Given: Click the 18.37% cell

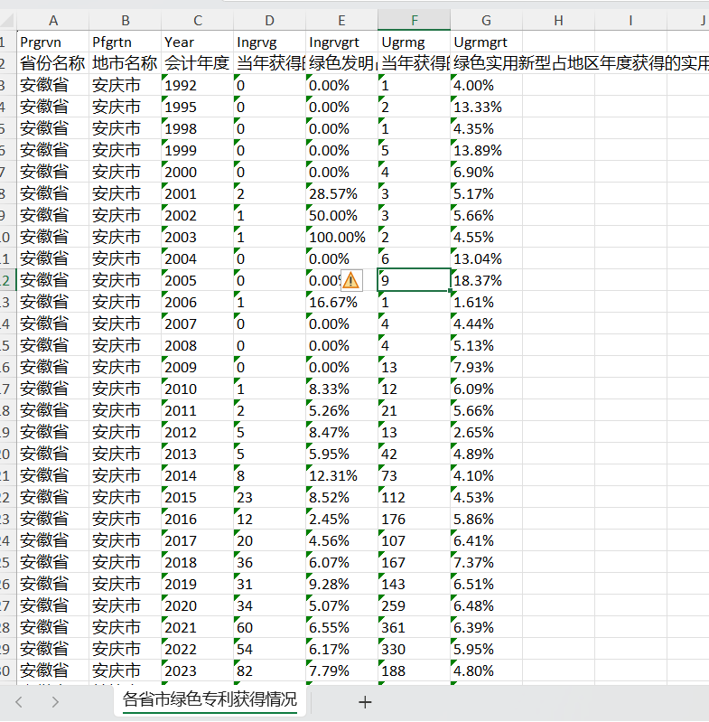Looking at the screenshot, I should [x=486, y=280].
